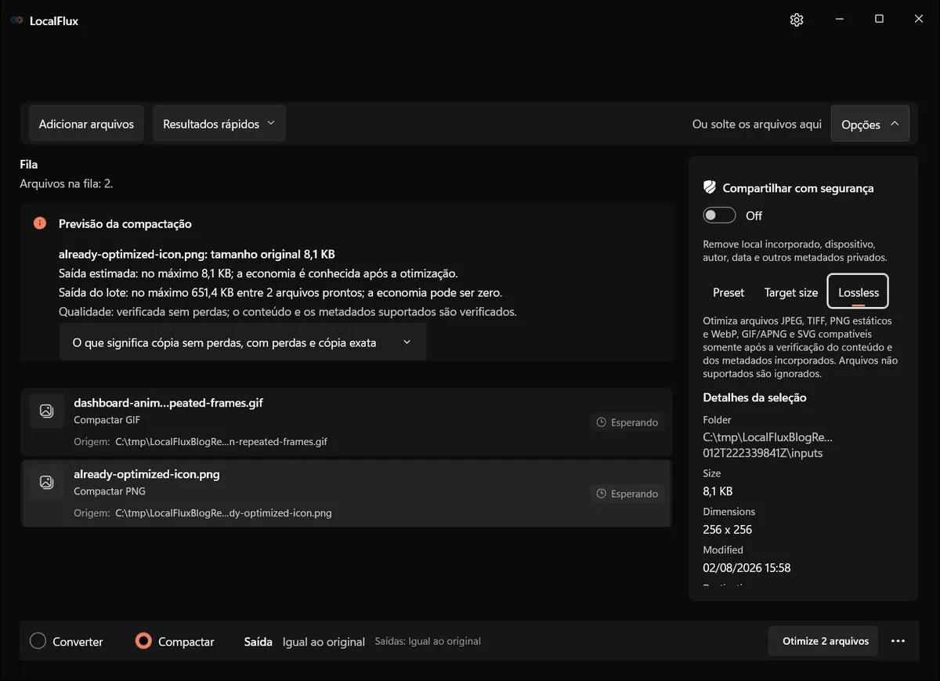Click 'Saídas: Igual ao original' text
Image resolution: width=940 pixels, height=681 pixels.
[x=428, y=641]
